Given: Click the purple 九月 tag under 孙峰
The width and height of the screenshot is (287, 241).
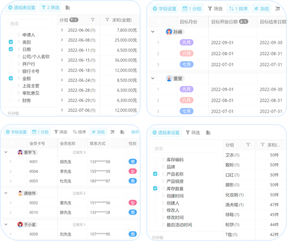Looking at the screenshot, I should pos(186,42).
